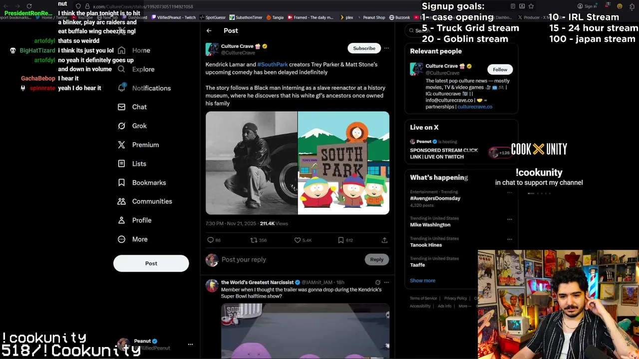This screenshot has width=639, height=359.
Task: Open the Chat envelope icon in sidebar
Action: [x=121, y=107]
